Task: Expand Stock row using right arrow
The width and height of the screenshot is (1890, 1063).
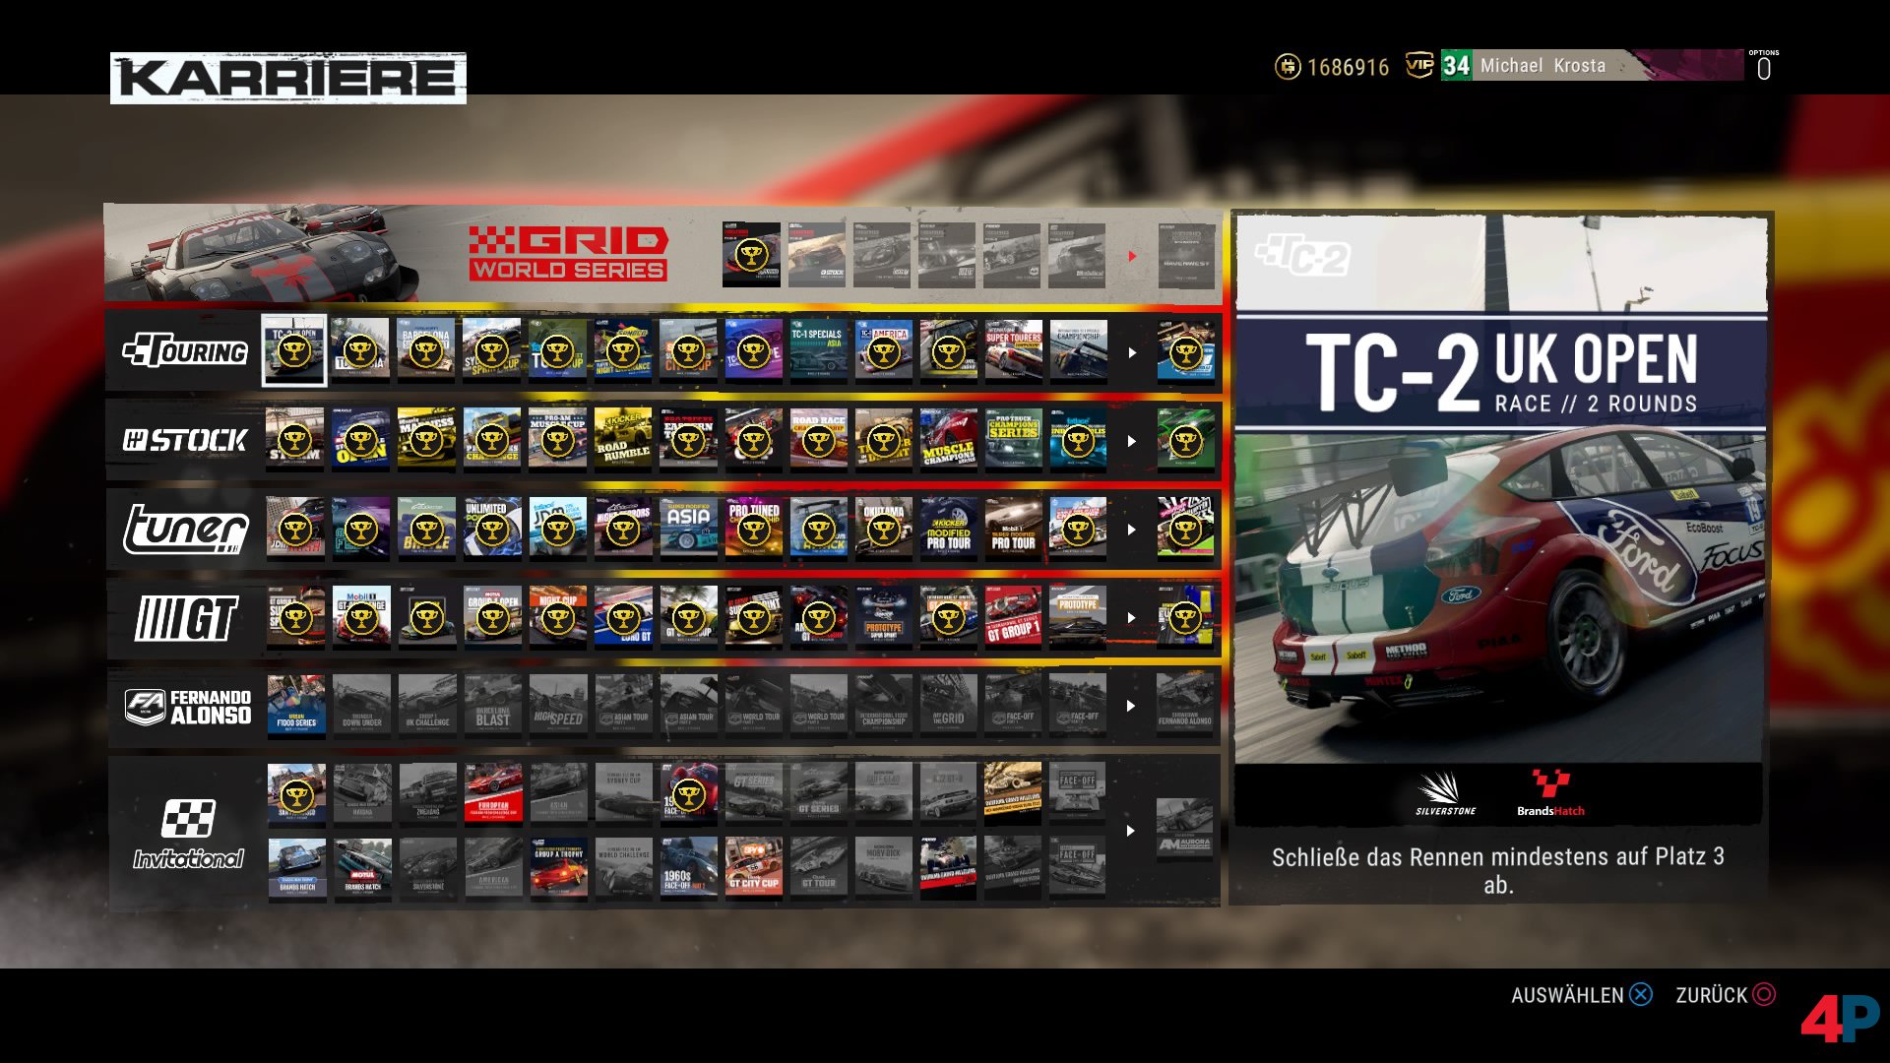Action: pos(1132,441)
